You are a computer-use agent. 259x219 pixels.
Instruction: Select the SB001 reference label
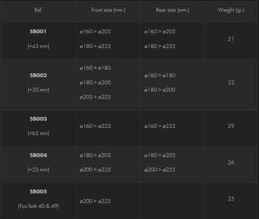coord(38,31)
